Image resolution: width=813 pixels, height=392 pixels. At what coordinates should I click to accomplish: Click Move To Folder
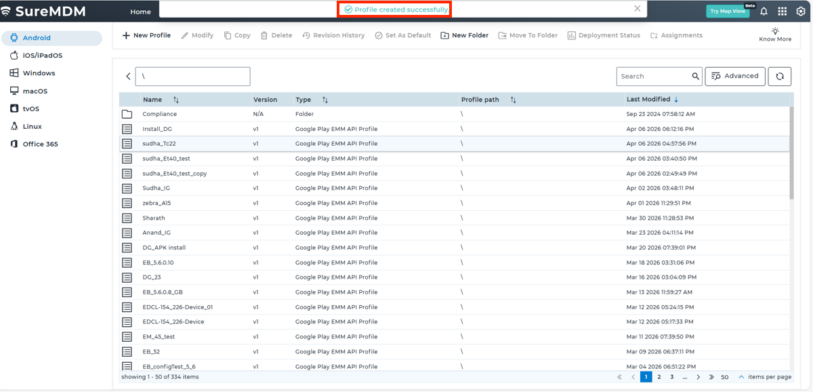528,35
